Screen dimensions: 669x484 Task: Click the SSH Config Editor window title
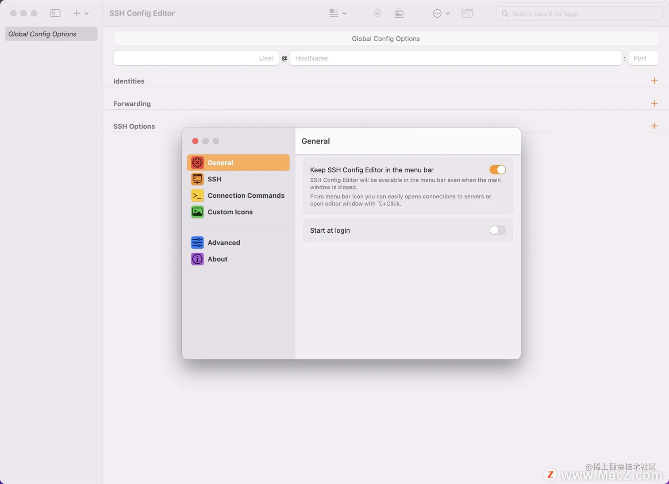point(142,13)
